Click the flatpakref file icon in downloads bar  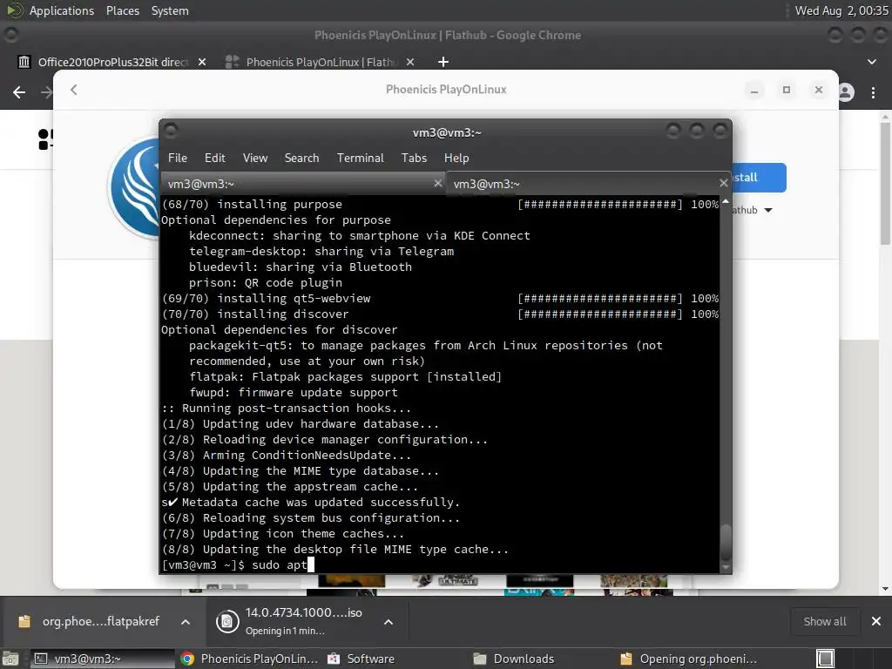point(24,621)
